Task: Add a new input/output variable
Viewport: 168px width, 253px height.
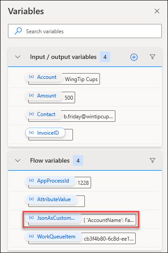Action: [x=134, y=57]
